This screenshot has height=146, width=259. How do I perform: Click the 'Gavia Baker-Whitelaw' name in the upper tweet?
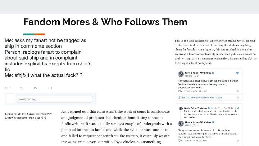click(x=198, y=73)
